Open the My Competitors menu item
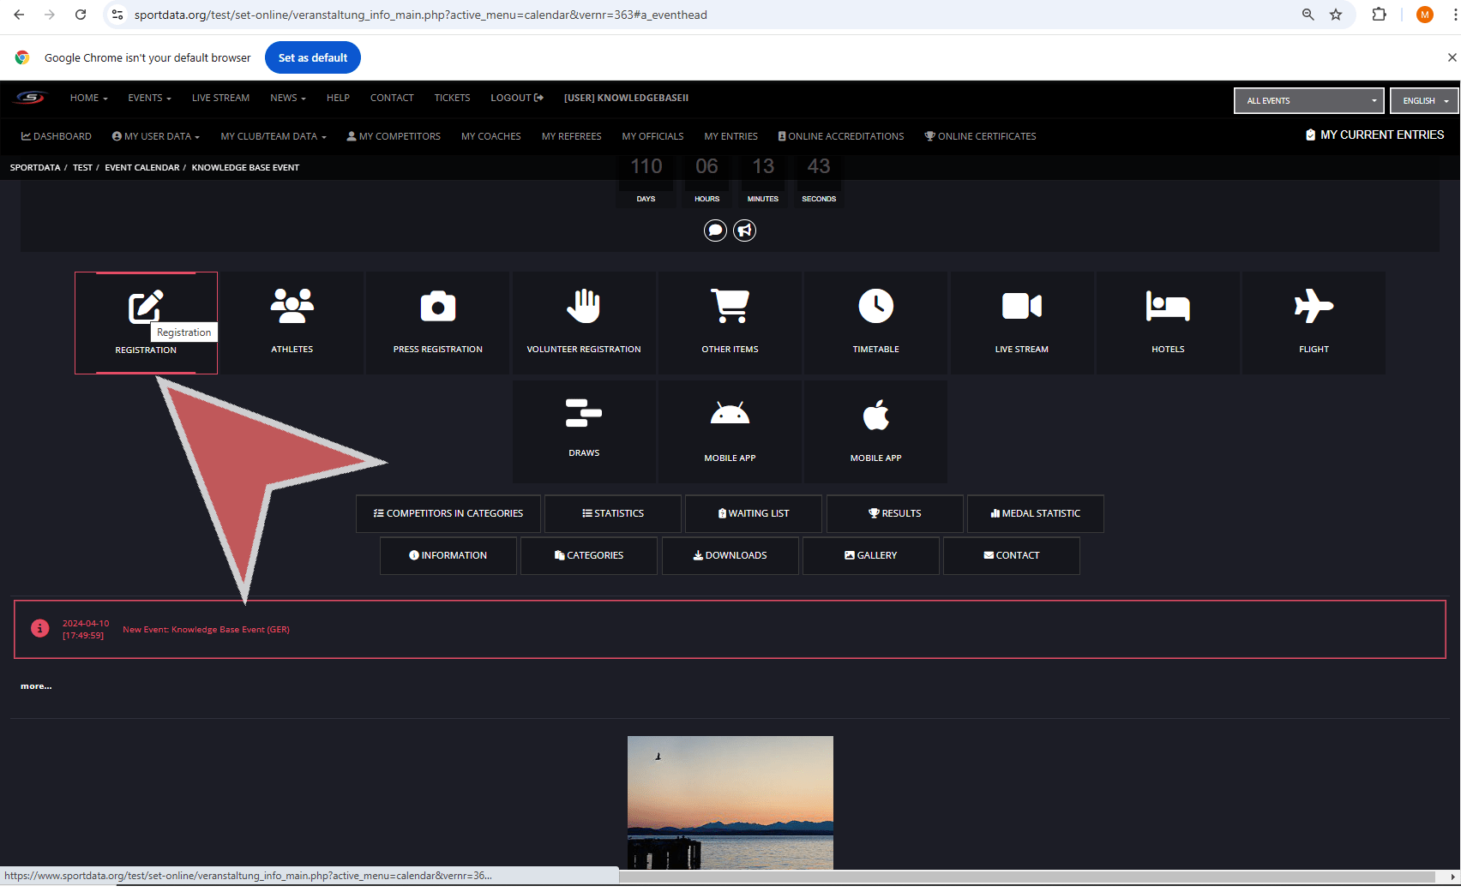1461x892 pixels. tap(394, 136)
